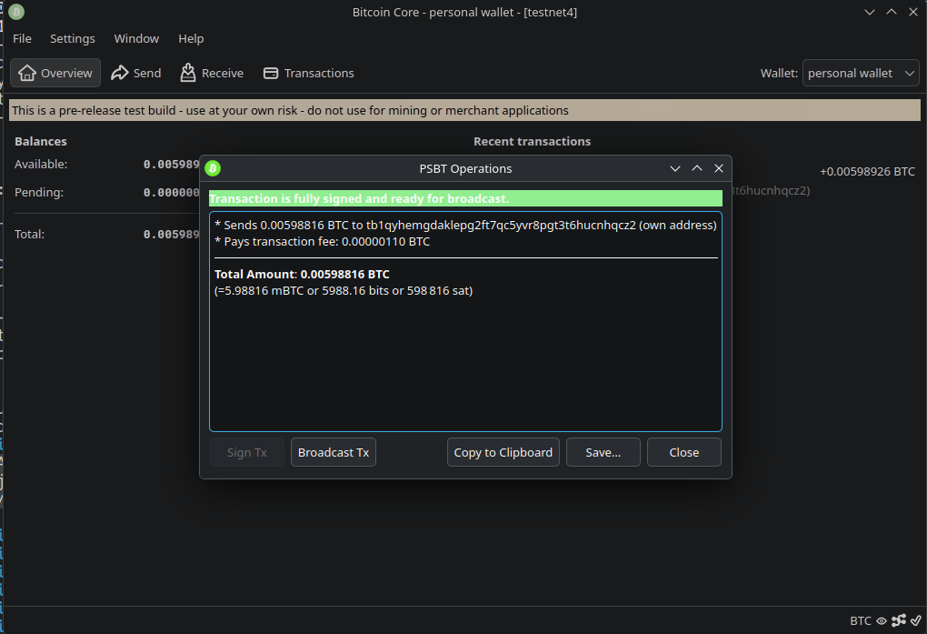Image resolution: width=927 pixels, height=634 pixels.
Task: Click the pre-release test build warning banner
Action: tap(464, 110)
